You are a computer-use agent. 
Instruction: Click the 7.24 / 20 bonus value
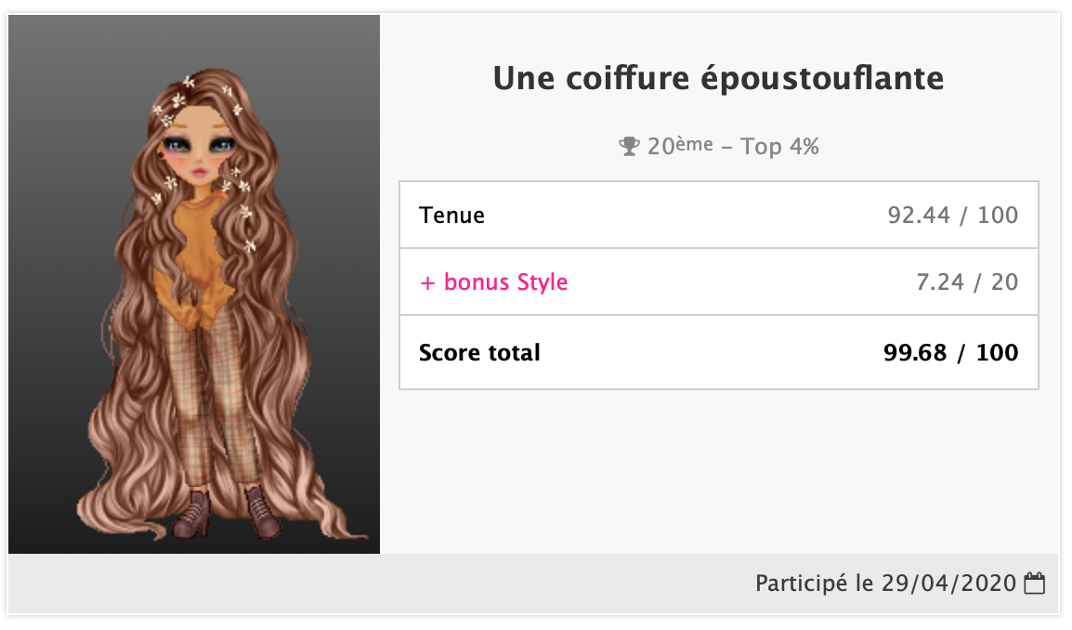click(x=967, y=282)
